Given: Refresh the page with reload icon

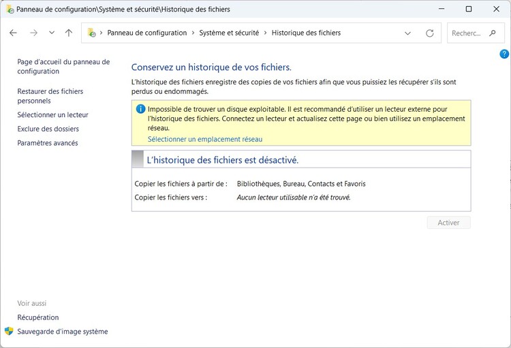Looking at the screenshot, I should point(429,33).
